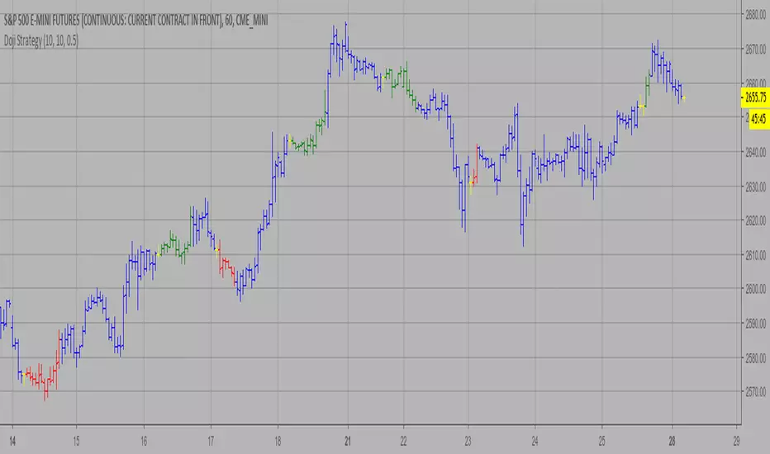Click date 24 on the time axis

pos(535,442)
